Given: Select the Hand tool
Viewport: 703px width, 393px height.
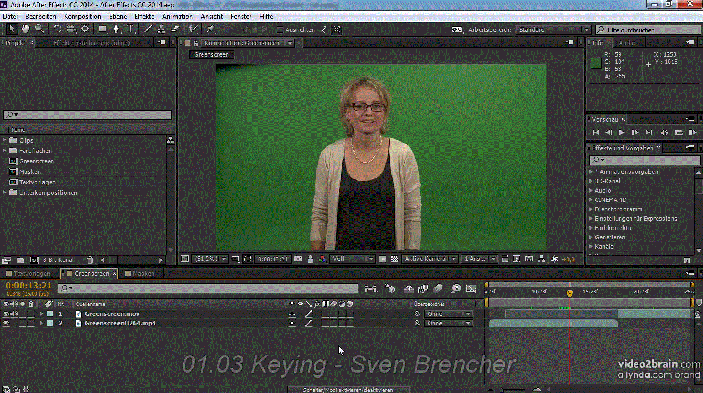Looking at the screenshot, I should [25, 29].
